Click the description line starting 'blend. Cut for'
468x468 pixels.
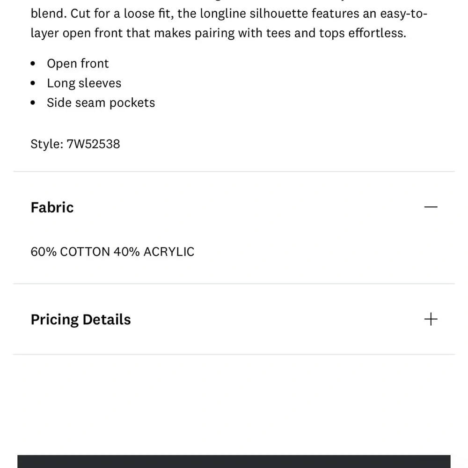(x=229, y=14)
